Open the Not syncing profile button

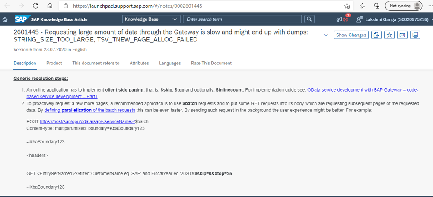click(404, 6)
